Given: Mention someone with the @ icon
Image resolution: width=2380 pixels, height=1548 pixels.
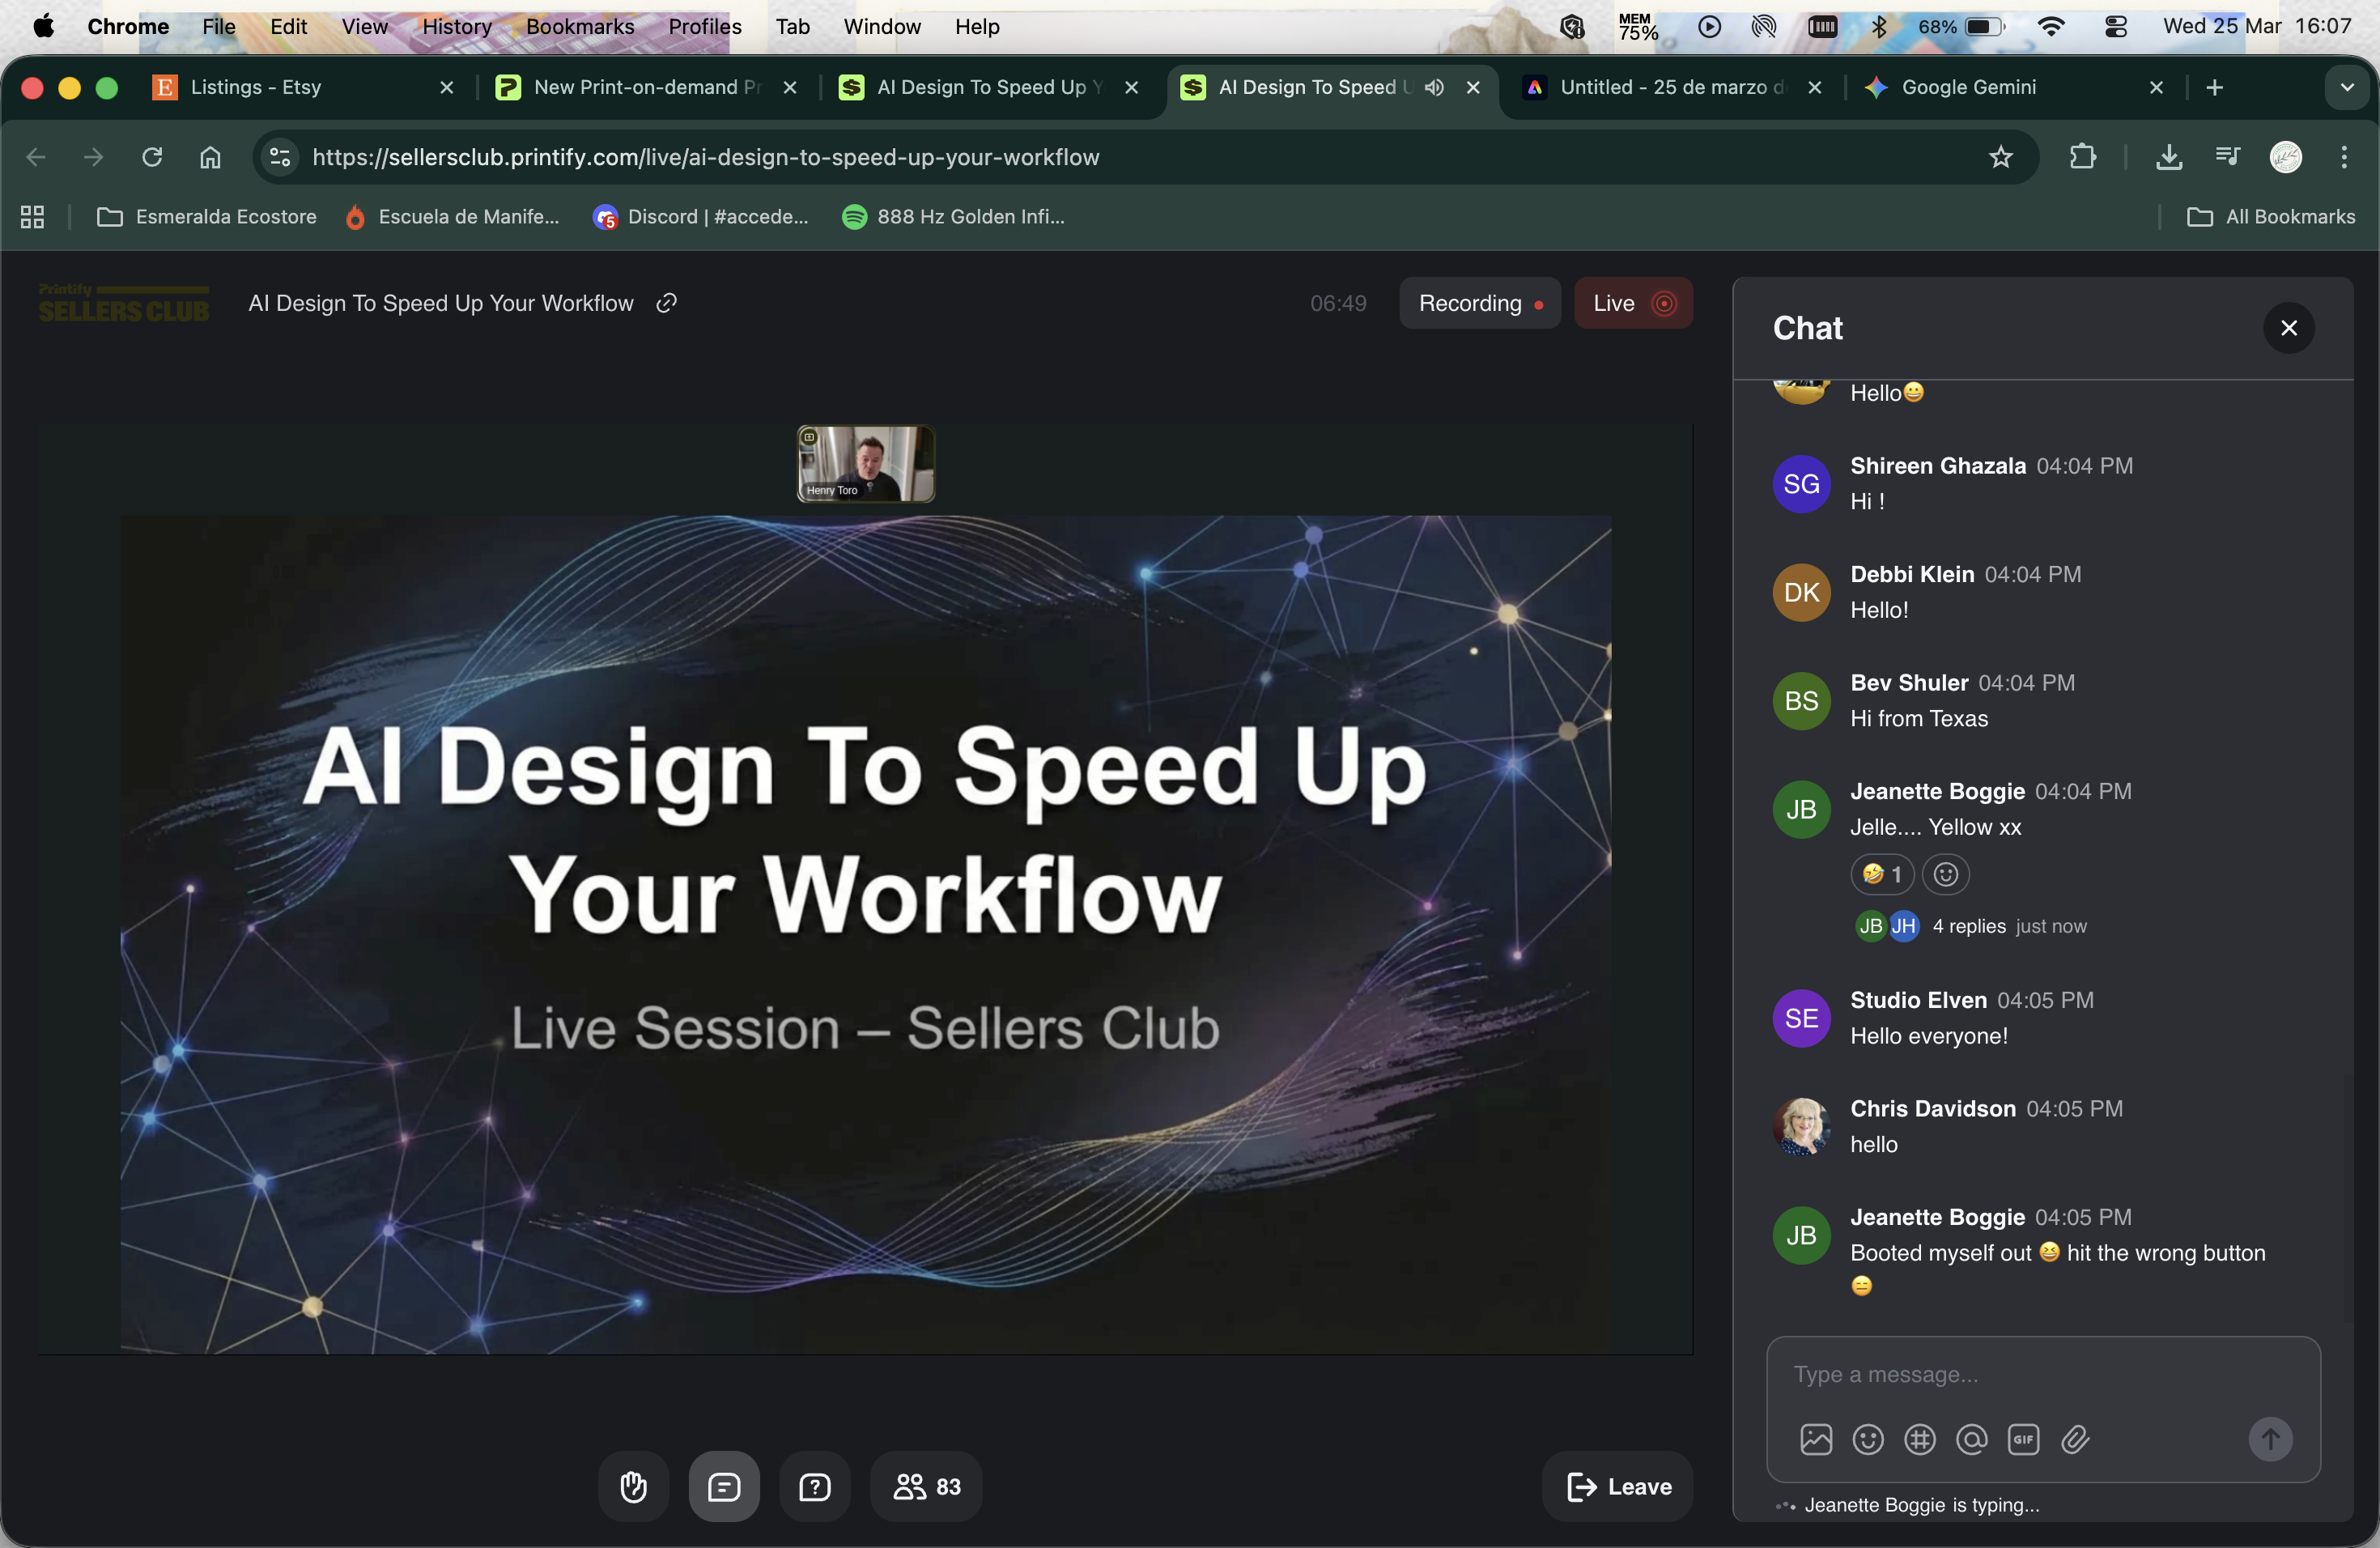Looking at the screenshot, I should [x=1972, y=1439].
